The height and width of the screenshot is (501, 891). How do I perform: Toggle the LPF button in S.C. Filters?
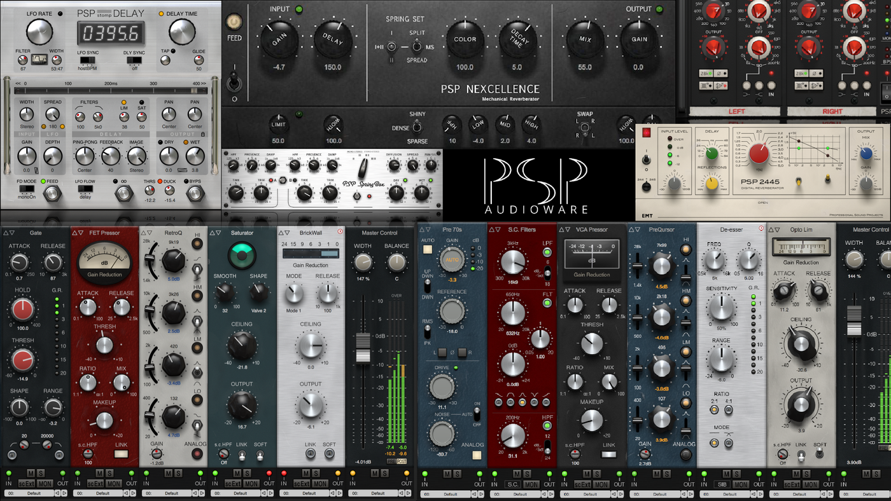[547, 253]
